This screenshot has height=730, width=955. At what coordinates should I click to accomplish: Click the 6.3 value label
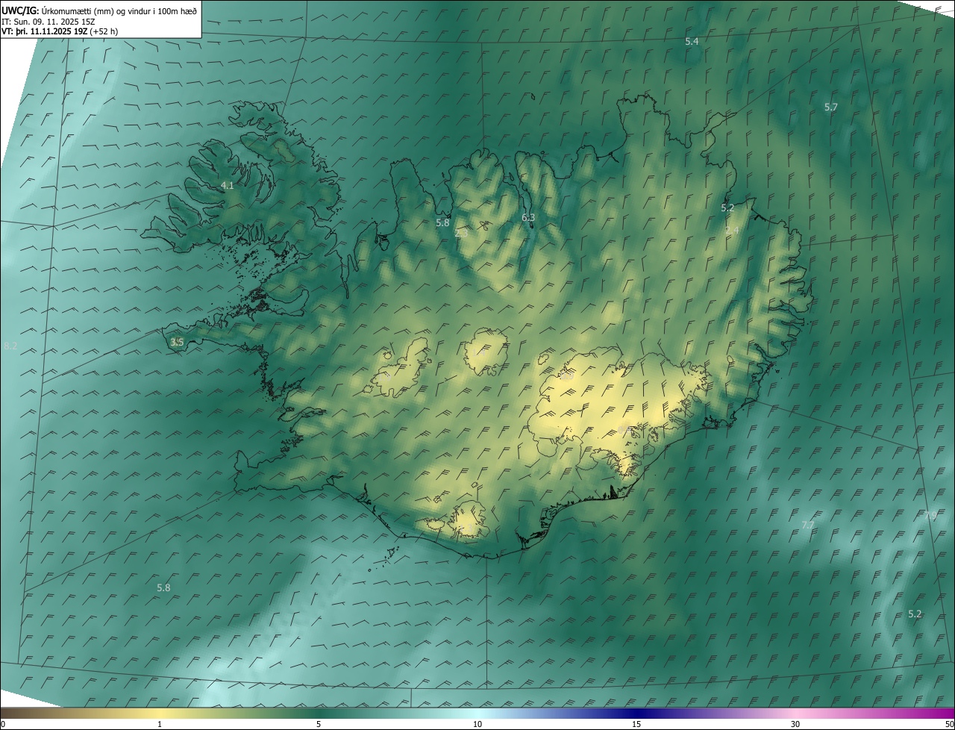(528, 218)
